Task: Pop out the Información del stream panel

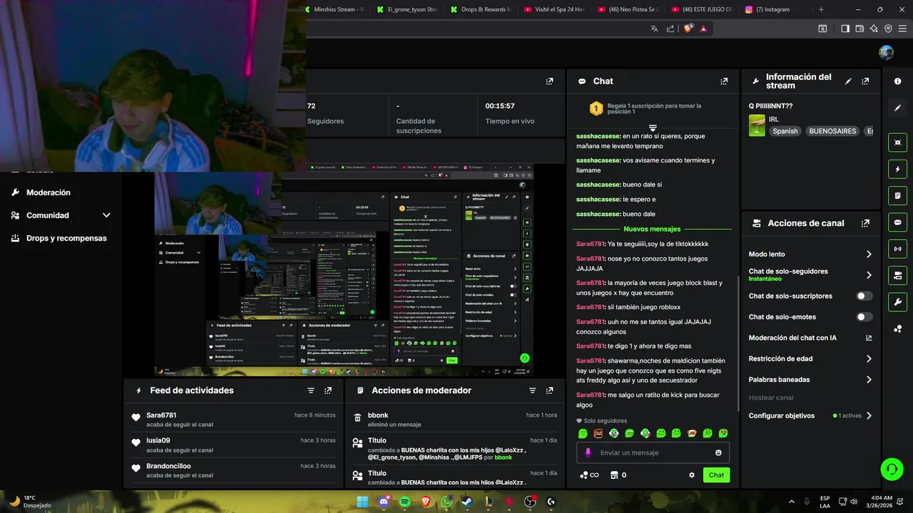Action: pos(865,81)
